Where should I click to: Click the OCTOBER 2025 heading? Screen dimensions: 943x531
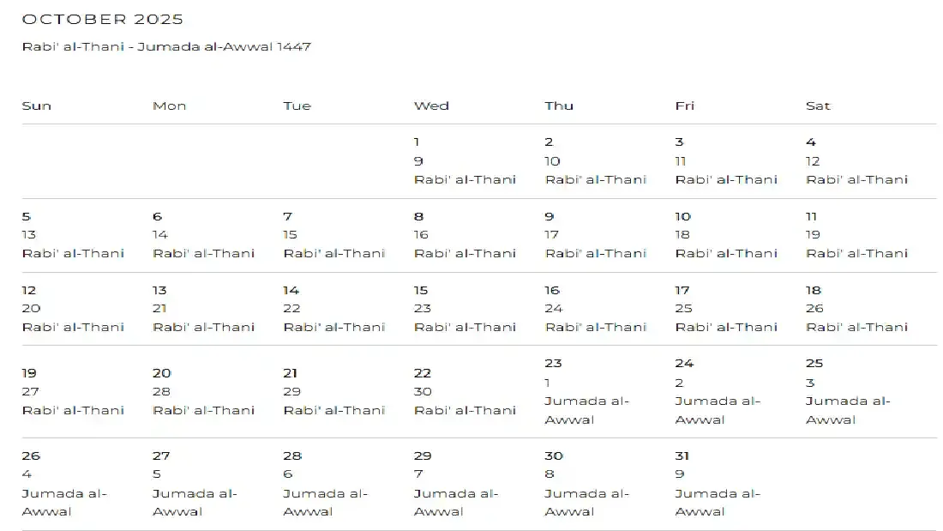pos(103,20)
